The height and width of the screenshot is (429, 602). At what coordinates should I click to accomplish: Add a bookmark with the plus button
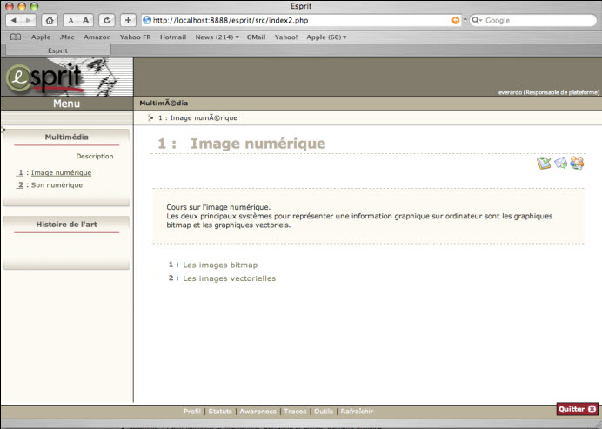[x=128, y=20]
